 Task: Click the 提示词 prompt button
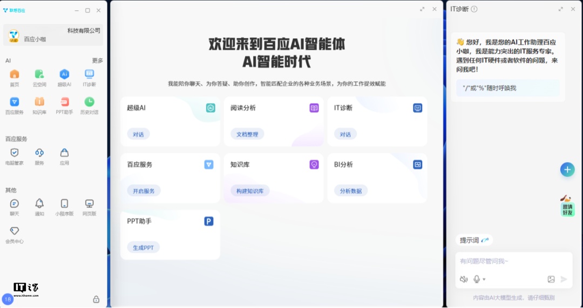[x=474, y=240]
